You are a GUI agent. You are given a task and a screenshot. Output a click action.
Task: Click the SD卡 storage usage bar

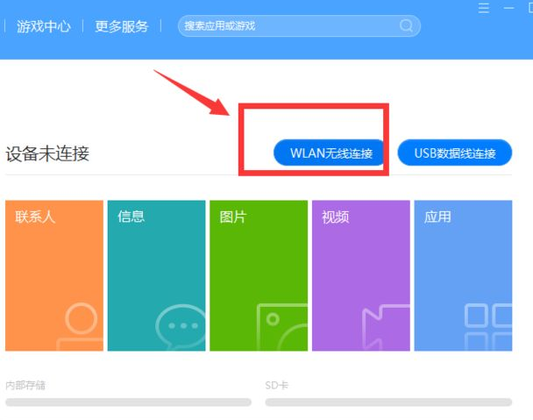tap(388, 402)
